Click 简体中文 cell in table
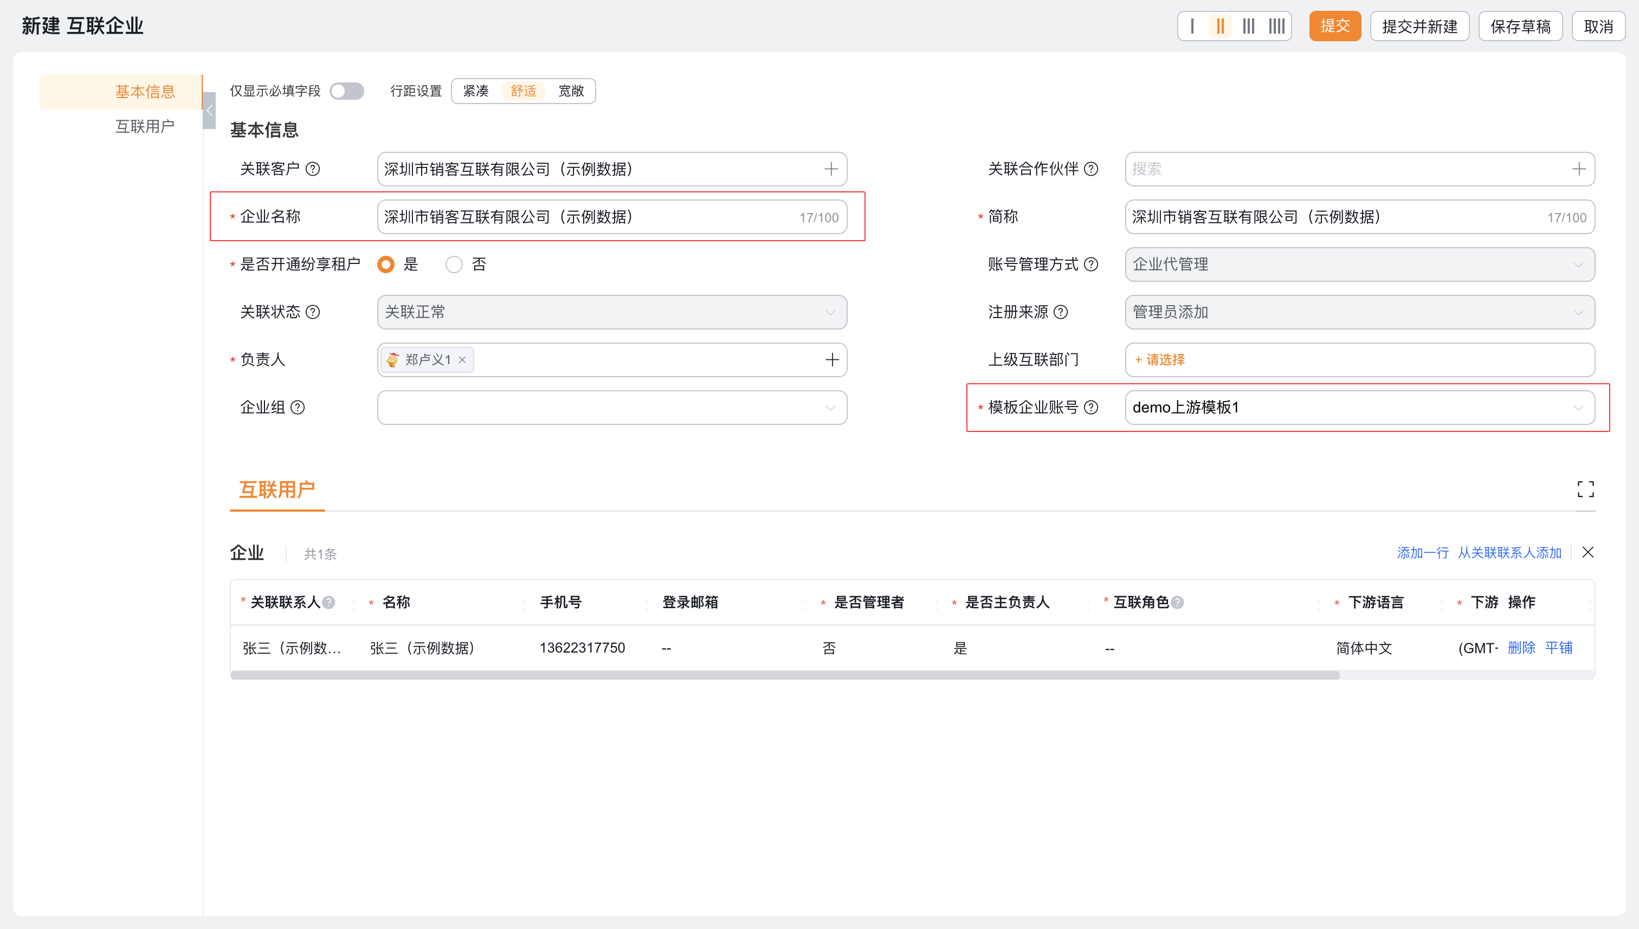1639x929 pixels. click(1364, 648)
